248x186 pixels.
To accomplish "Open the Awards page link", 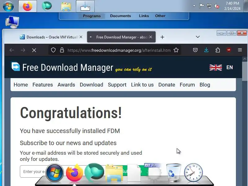I will [66, 85].
